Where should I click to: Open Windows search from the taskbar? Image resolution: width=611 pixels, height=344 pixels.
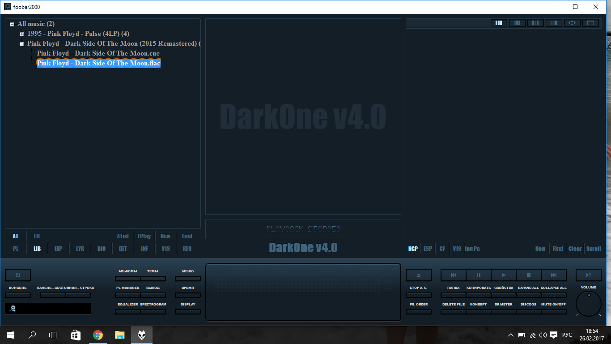pos(32,335)
